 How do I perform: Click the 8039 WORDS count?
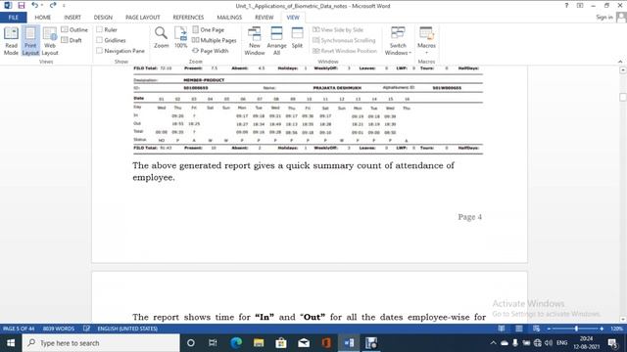click(x=59, y=329)
